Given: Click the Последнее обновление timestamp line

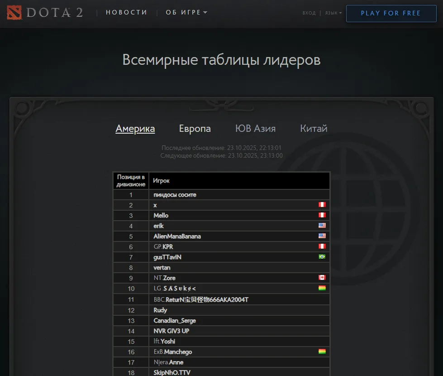Looking at the screenshot, I should [x=222, y=148].
